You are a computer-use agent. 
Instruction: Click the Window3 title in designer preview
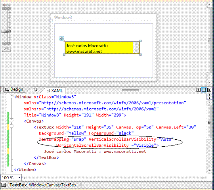tap(63, 17)
